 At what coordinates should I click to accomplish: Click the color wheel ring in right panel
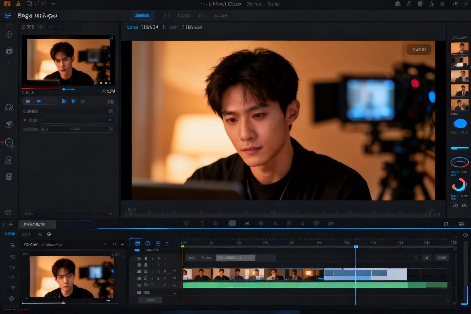[459, 185]
